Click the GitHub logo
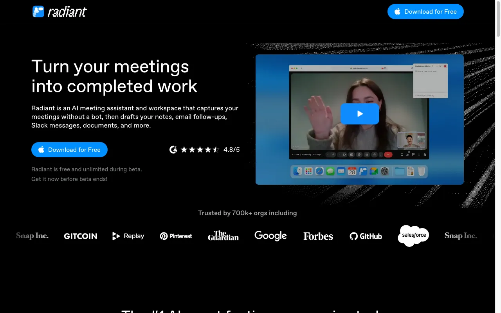The width and height of the screenshot is (501, 313). coord(366,236)
